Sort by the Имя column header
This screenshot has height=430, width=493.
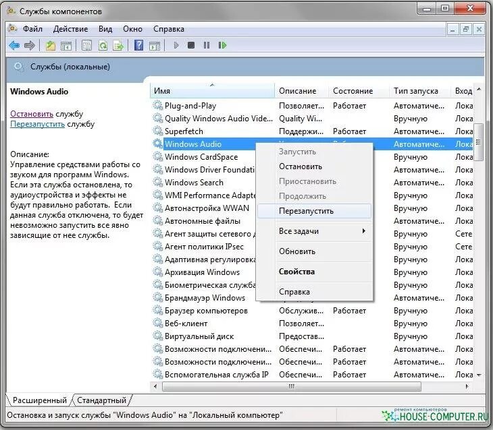pos(212,91)
